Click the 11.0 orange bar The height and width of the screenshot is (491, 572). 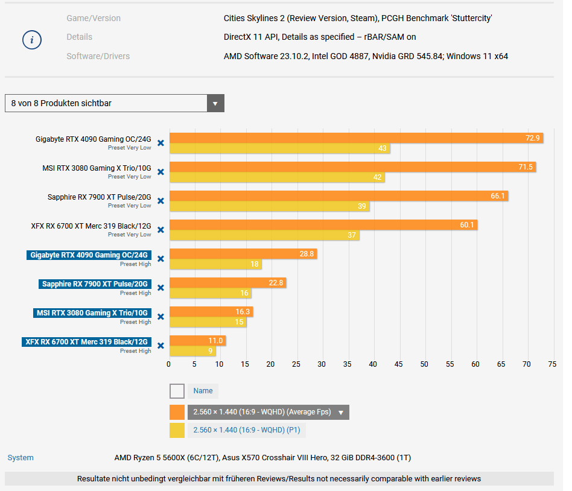(198, 341)
